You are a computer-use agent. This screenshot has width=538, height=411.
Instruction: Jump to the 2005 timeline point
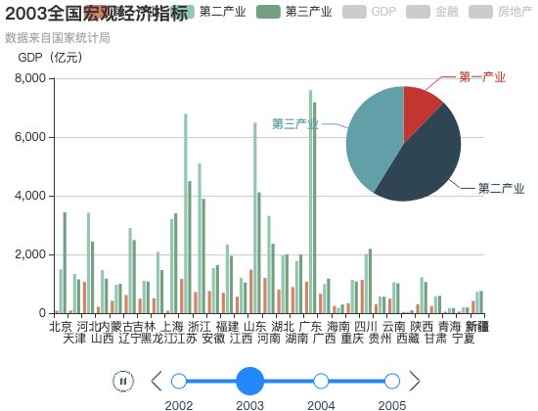click(x=392, y=381)
